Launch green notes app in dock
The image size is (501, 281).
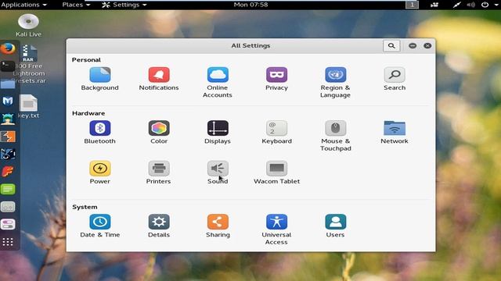pyautogui.click(x=8, y=189)
